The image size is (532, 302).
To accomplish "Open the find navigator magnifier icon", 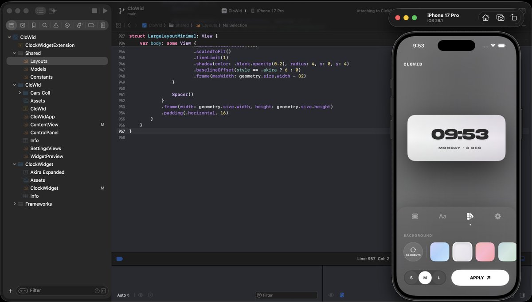I will click(x=45, y=25).
